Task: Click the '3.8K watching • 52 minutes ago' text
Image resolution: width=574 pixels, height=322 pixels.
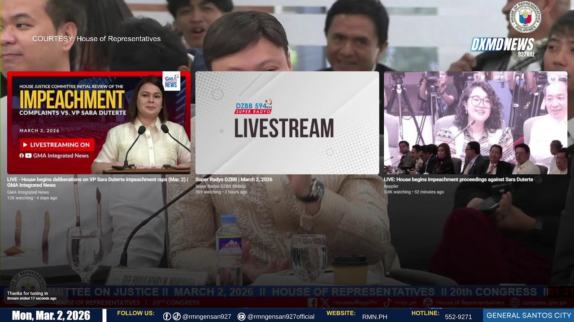Action: [413, 192]
